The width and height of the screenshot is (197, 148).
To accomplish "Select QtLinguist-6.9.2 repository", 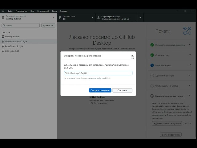I will point(29,51).
